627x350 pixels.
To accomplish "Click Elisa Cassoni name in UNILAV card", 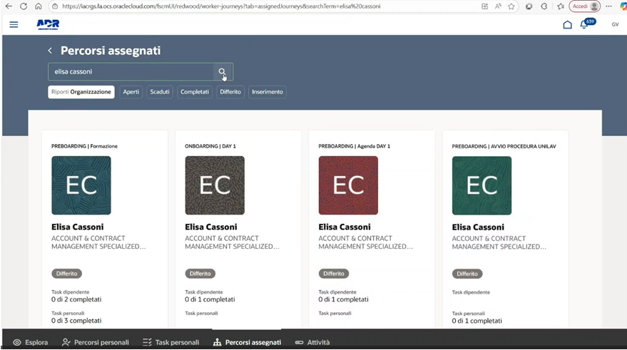I will tap(478, 227).
